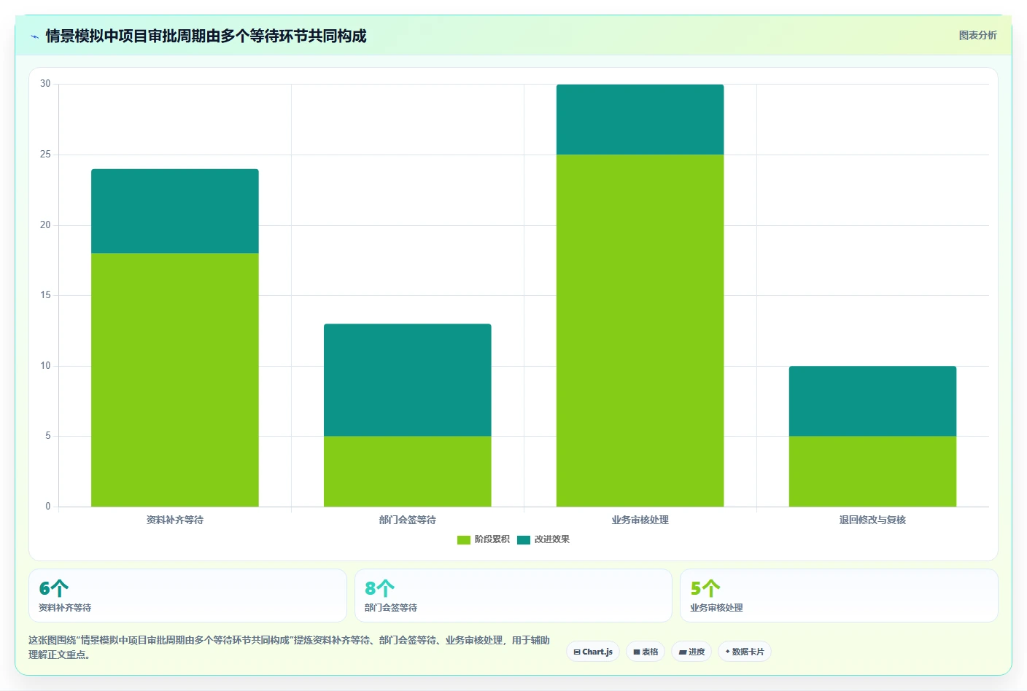Click the x-axis label 资料补齐等待

(175, 520)
